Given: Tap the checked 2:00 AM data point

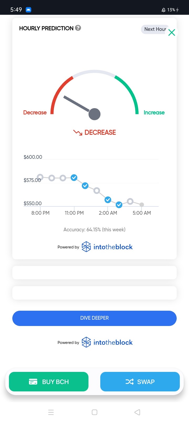Looking at the screenshot, I should coord(108,200).
